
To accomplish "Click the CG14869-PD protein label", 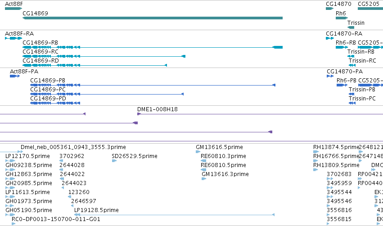I will pos(48,99).
